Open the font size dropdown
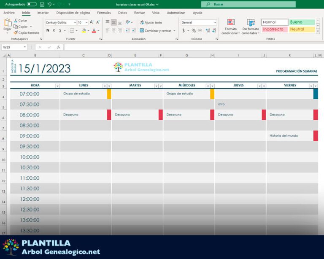The height and width of the screenshot is (259, 324). [x=86, y=22]
